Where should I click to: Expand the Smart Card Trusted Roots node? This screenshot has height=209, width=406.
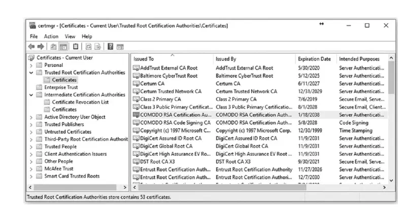click(31, 177)
